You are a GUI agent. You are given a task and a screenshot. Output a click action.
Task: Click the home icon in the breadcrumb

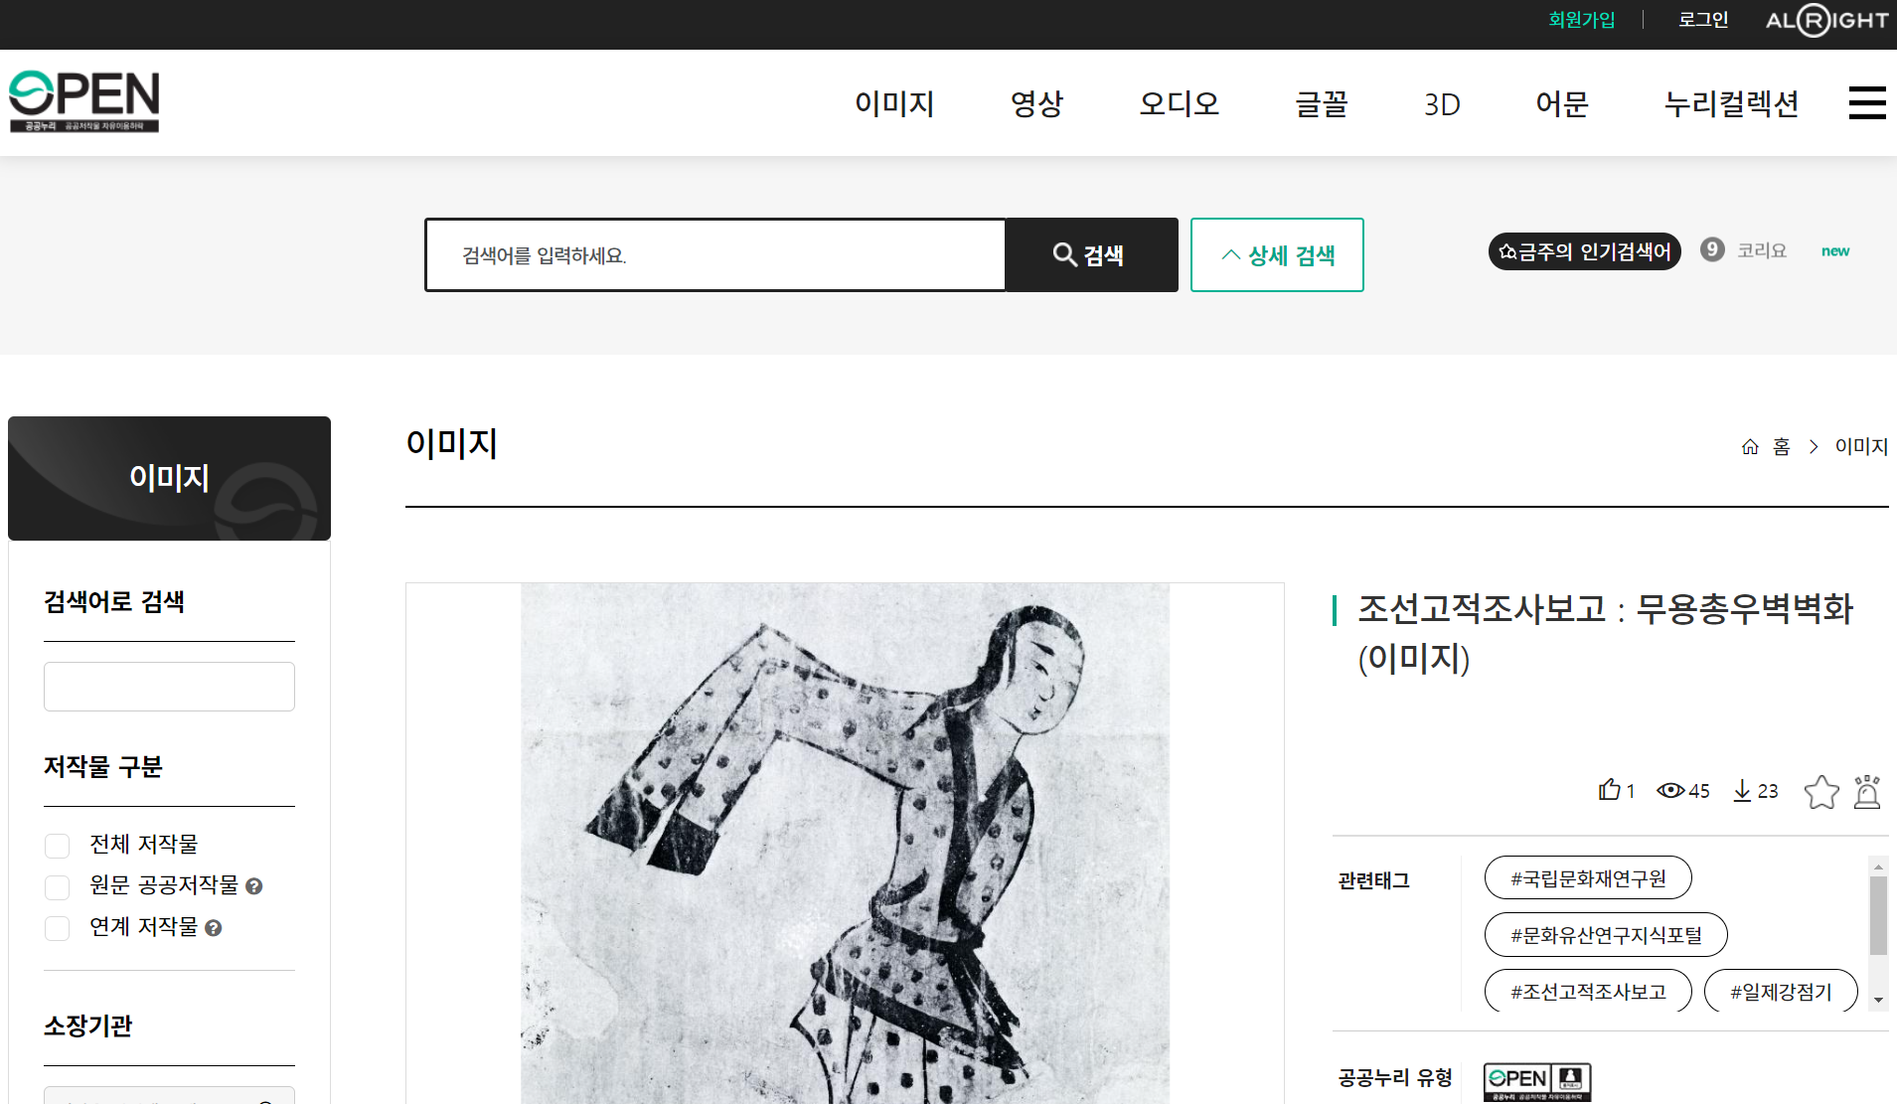pyautogui.click(x=1750, y=447)
